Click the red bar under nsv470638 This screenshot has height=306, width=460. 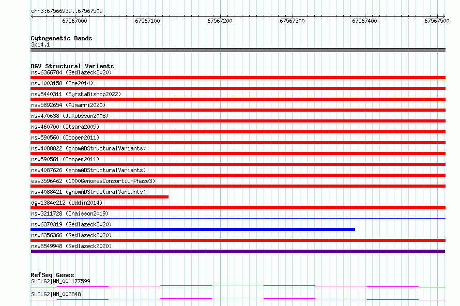tap(238, 121)
